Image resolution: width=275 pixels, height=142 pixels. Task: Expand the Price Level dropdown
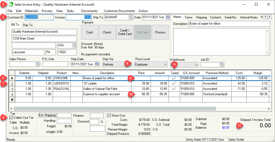tap(165, 64)
